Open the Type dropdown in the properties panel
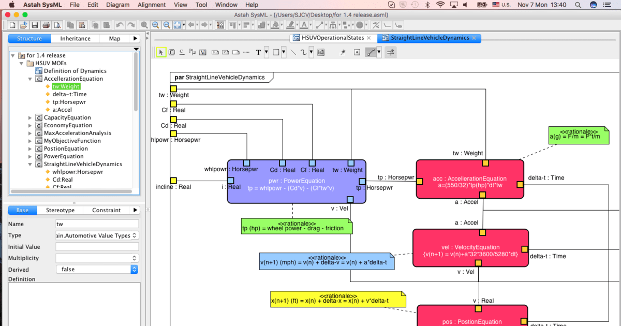Image resolution: width=621 pixels, height=326 pixels. pyautogui.click(x=134, y=235)
